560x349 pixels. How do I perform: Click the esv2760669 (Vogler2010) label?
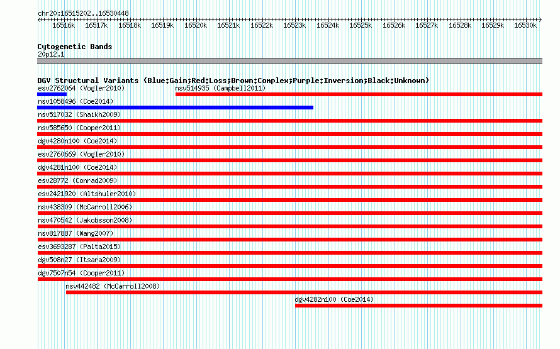pyautogui.click(x=81, y=154)
